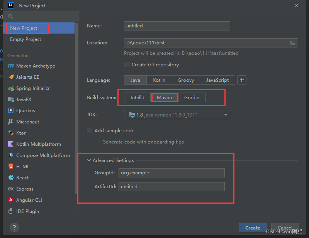This screenshot has width=309, height=238.
Task: Choose Gradle build system
Action: pyautogui.click(x=192, y=98)
